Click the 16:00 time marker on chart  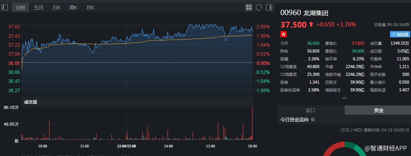252,146
